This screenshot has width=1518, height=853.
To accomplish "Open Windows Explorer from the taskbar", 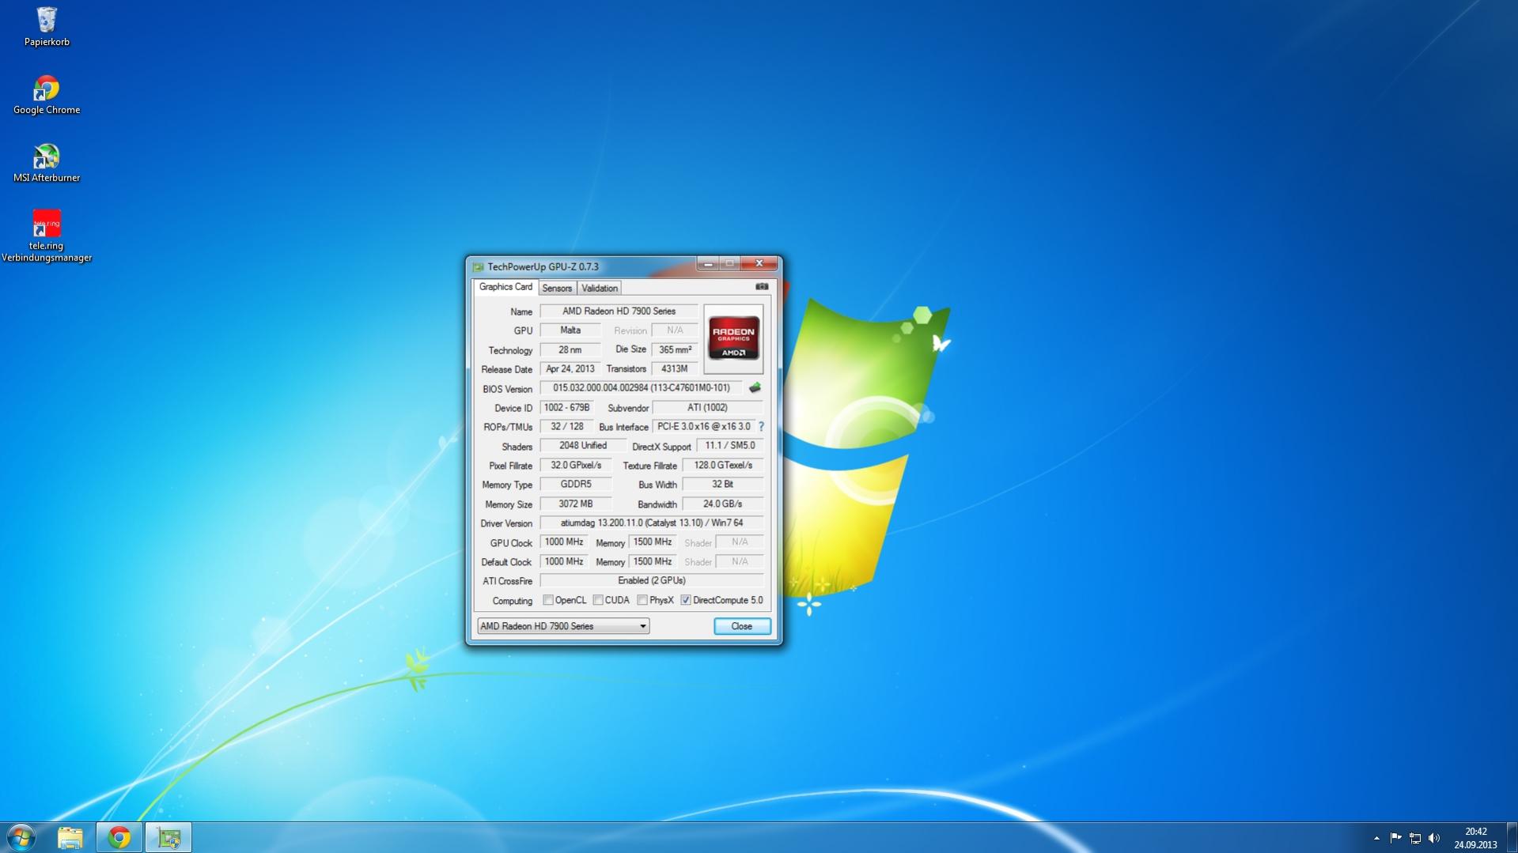I will 70,837.
